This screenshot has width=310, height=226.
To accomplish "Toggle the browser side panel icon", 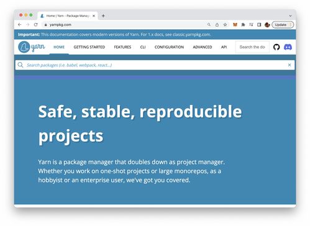I will click(x=259, y=25).
